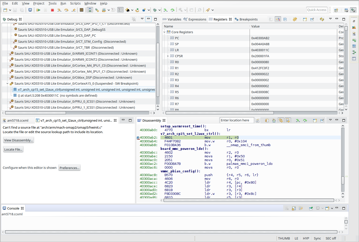Viewport: 359px width, 242px height.
Task: Click the View Disassembly button
Action: (x=19, y=140)
